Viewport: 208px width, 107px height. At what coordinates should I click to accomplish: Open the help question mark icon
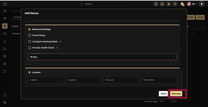pos(5,95)
